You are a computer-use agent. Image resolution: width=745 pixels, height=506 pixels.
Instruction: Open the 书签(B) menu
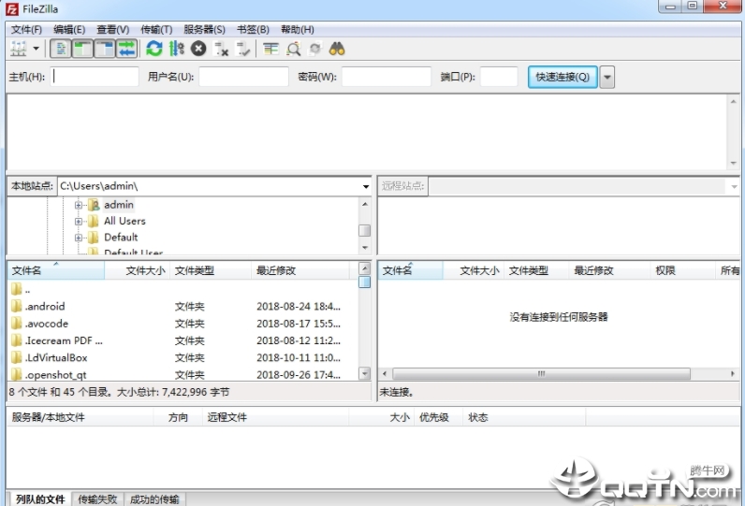point(253,29)
